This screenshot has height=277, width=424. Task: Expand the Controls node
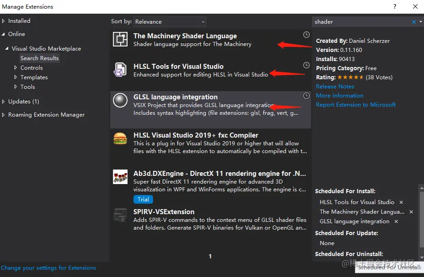click(15, 67)
